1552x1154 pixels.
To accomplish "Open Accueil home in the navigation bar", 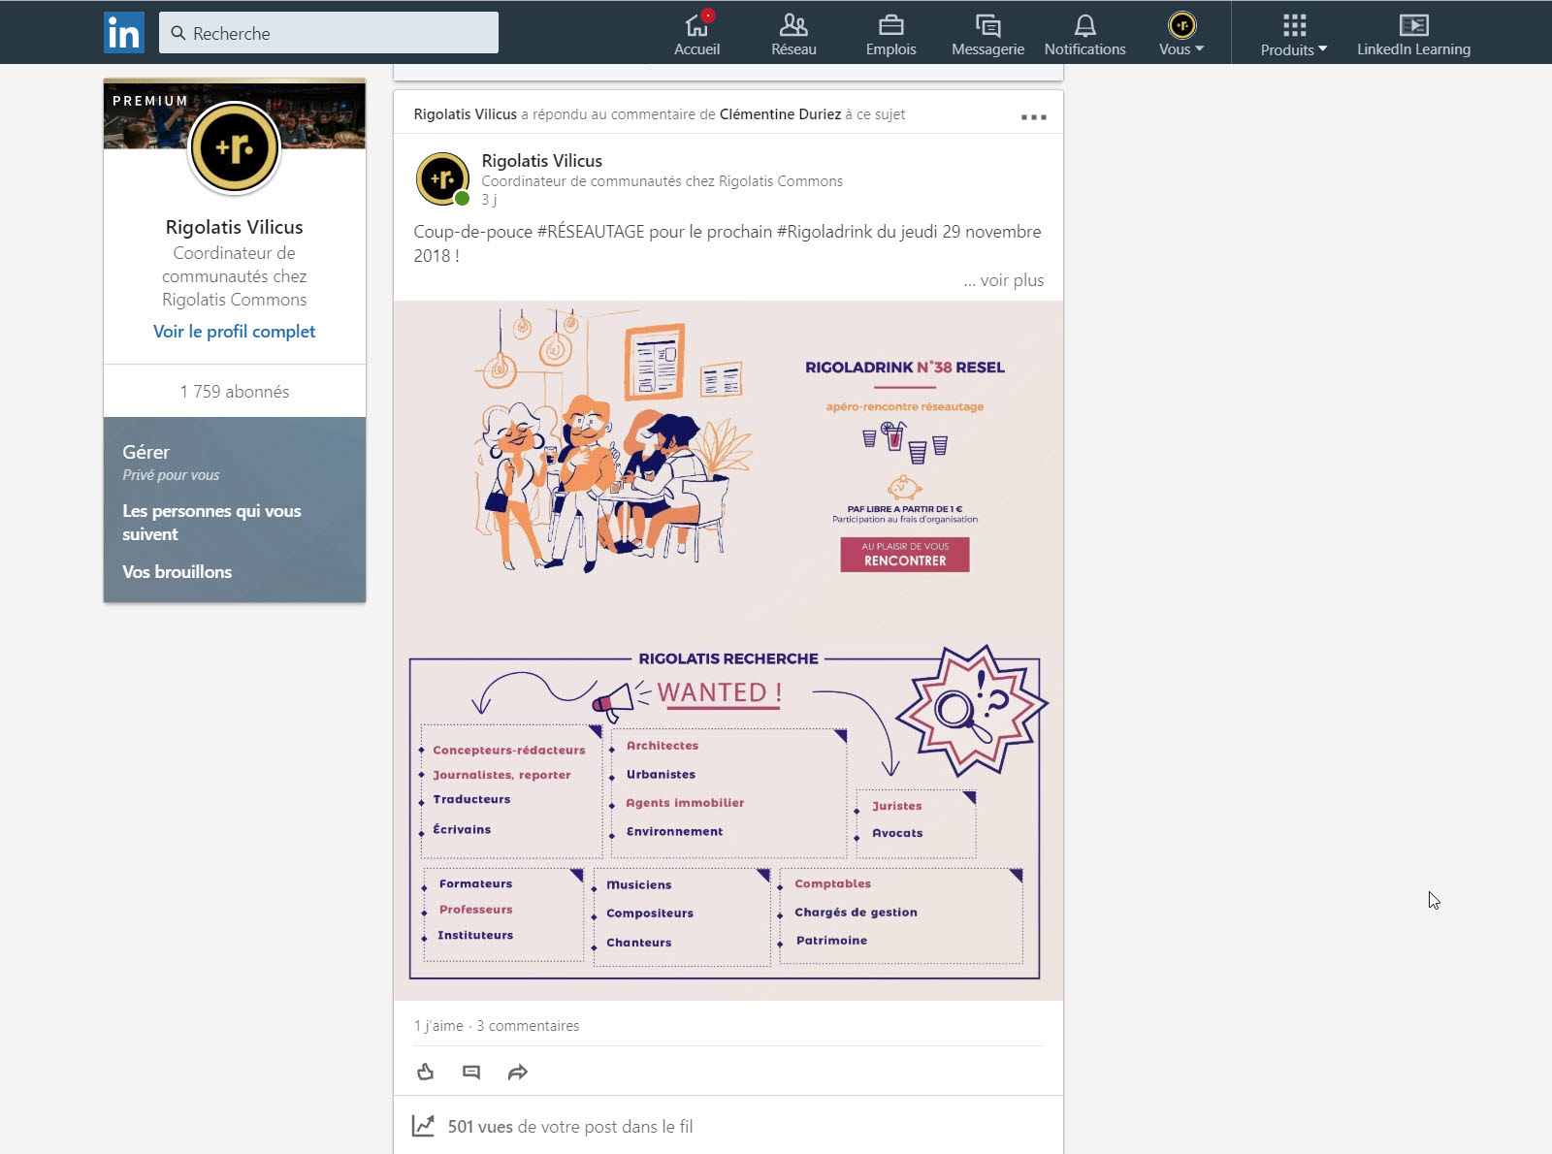I will (696, 34).
